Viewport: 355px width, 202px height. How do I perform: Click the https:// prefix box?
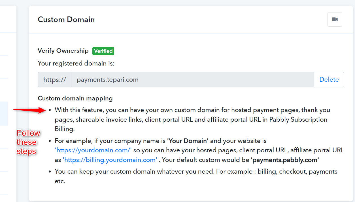54,79
